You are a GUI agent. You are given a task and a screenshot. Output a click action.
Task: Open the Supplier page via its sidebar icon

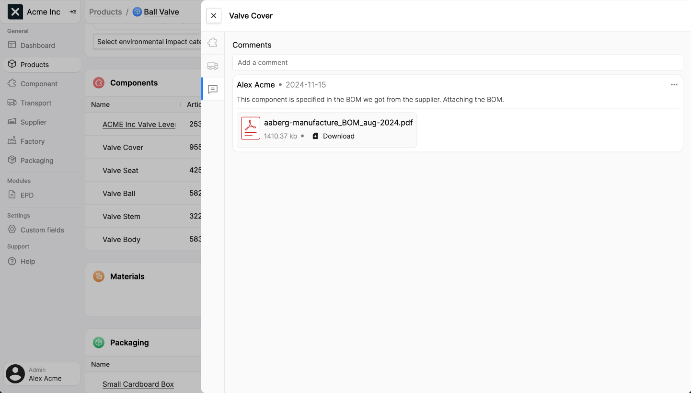pos(12,122)
